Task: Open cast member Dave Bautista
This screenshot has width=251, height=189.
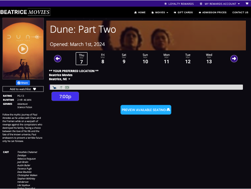Action: pyautogui.click(x=24, y=172)
